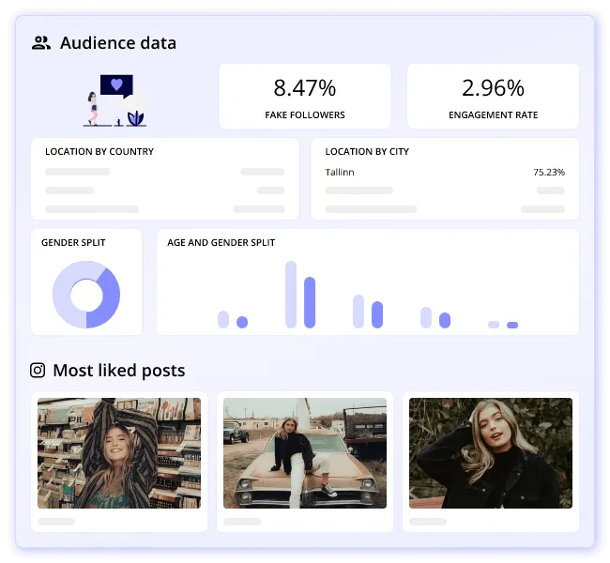Viewport: 610px width, 563px height.
Task: Click the audience people icon beside Audience data
Action: pyautogui.click(x=41, y=43)
